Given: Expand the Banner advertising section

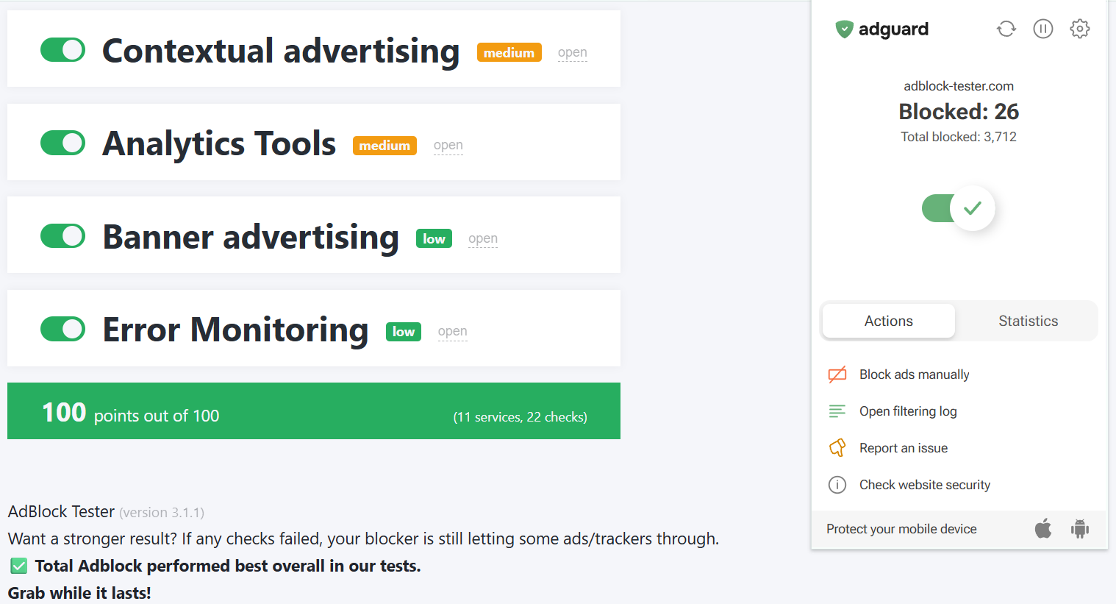Looking at the screenshot, I should click(483, 238).
